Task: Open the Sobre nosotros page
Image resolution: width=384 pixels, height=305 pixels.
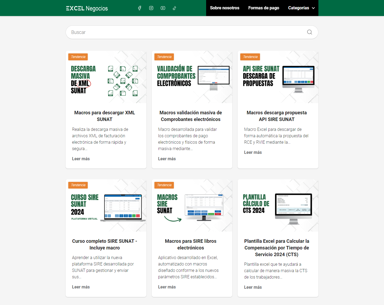Action: tap(225, 8)
